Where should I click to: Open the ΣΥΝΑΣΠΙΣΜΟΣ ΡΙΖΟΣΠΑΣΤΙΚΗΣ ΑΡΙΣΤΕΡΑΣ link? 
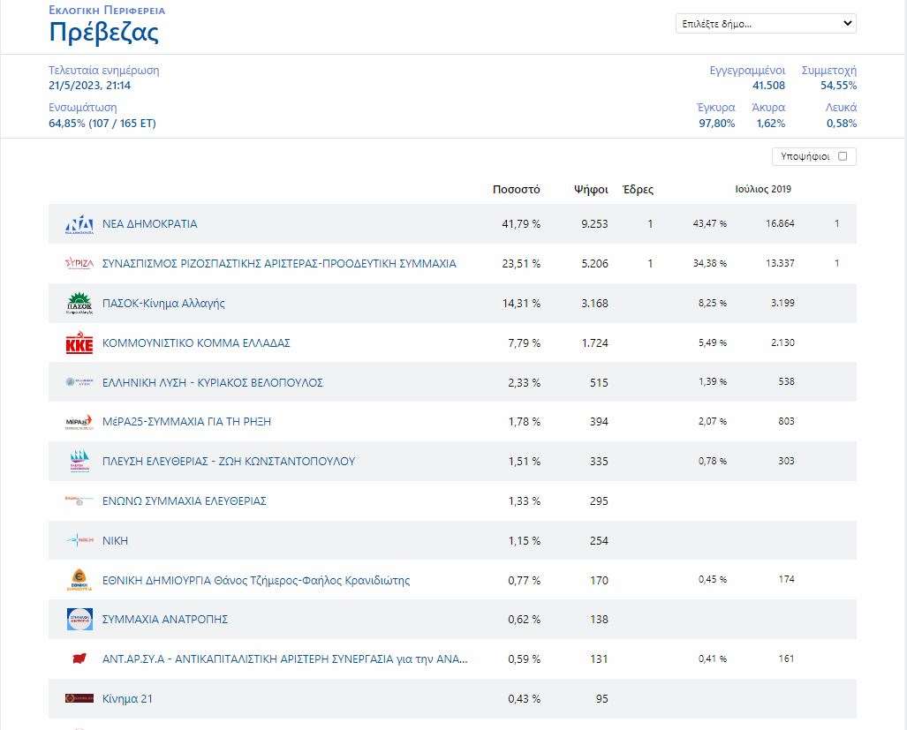click(x=279, y=264)
